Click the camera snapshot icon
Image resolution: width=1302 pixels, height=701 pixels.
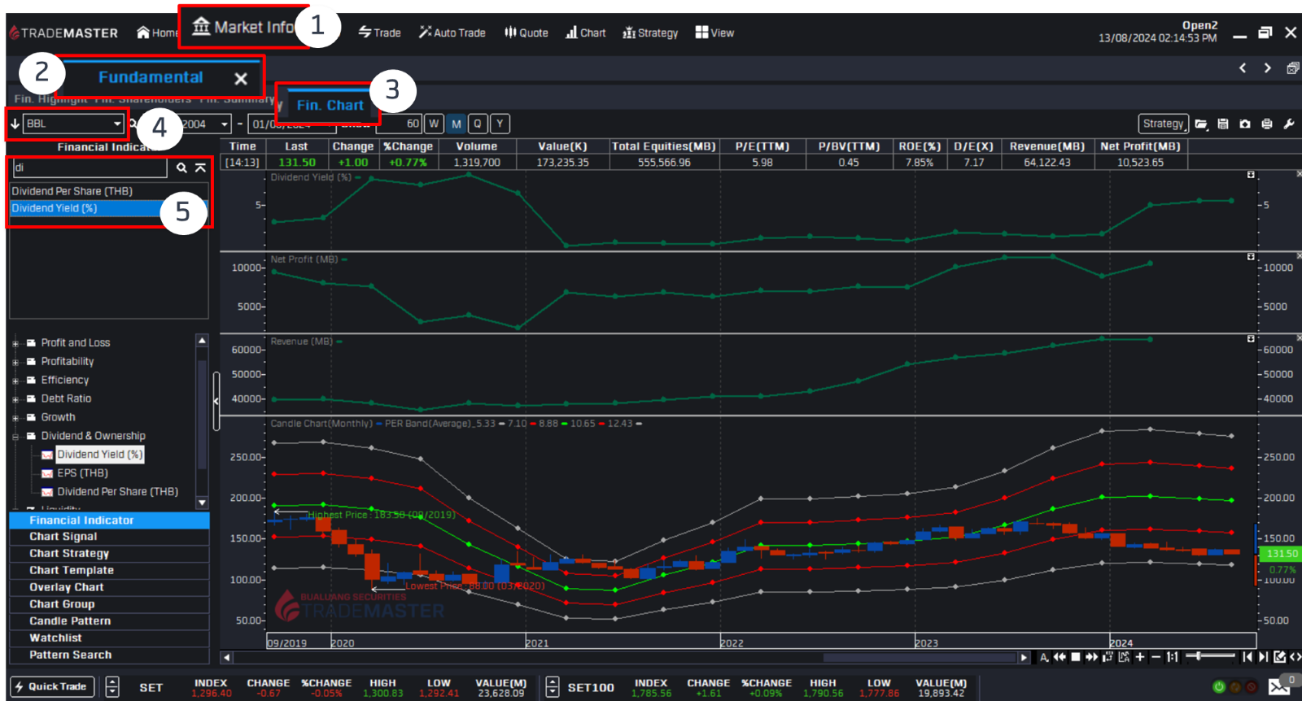1244,124
